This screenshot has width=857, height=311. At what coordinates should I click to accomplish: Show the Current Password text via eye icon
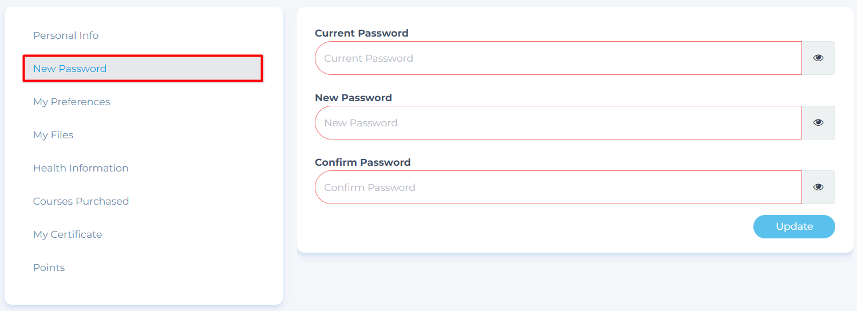point(818,58)
